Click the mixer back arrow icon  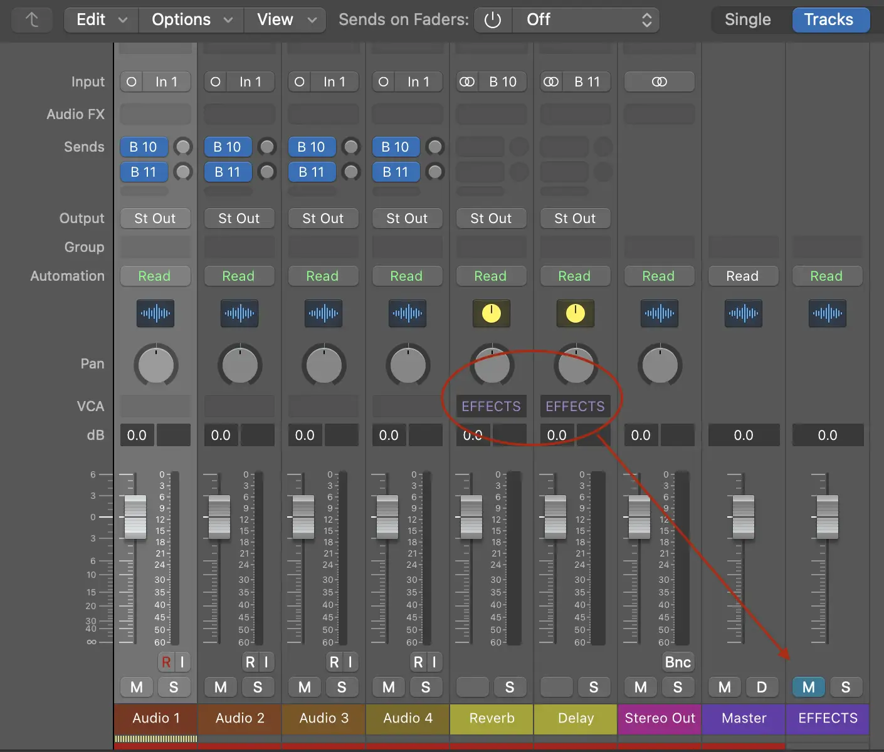coord(32,19)
